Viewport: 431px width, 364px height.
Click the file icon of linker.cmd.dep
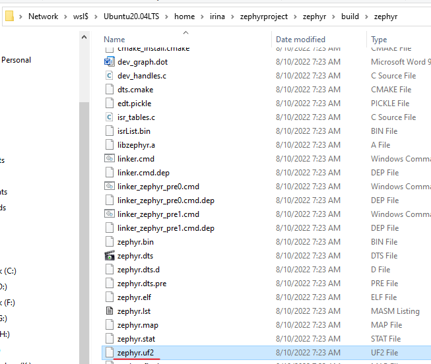(110, 172)
